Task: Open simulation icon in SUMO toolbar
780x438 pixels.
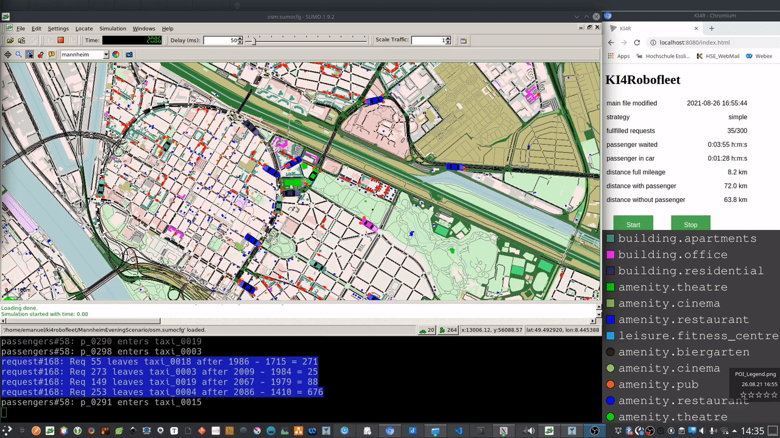Action: [x=10, y=40]
